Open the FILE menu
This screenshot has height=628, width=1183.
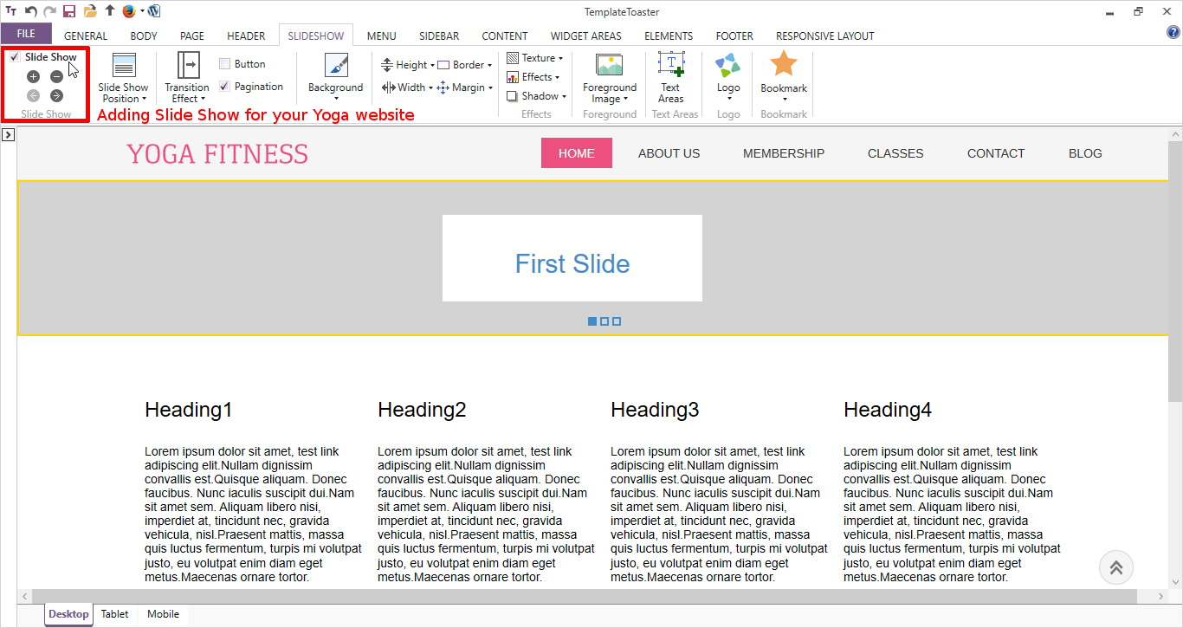point(26,34)
